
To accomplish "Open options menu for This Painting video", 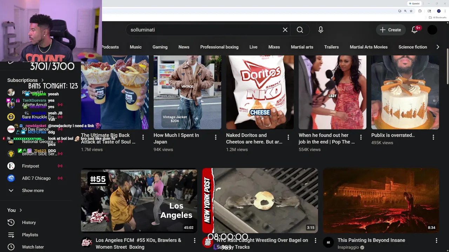I will [436, 240].
